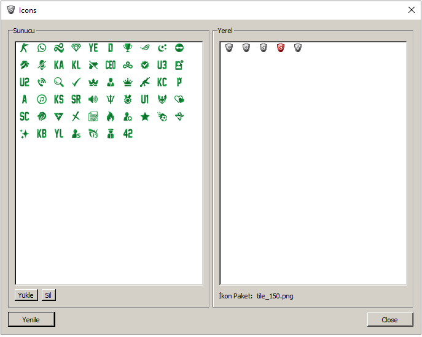Select the red S shield in Yerel

281,48
